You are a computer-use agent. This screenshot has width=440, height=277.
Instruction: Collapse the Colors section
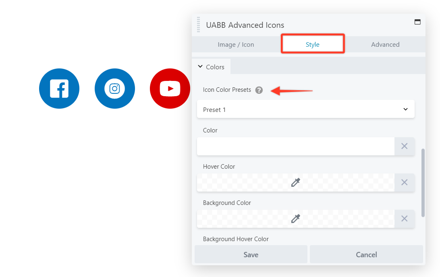211,66
